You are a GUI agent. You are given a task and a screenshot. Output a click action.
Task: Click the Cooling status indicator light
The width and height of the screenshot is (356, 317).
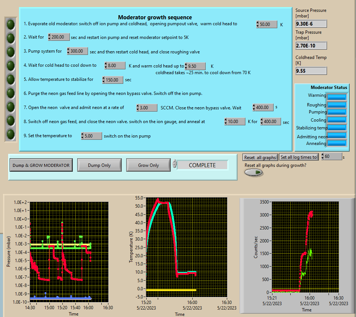pyautogui.click(x=337, y=120)
